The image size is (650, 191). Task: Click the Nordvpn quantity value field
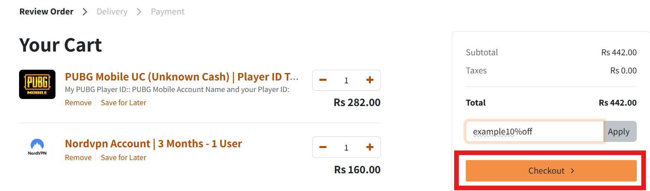click(347, 147)
